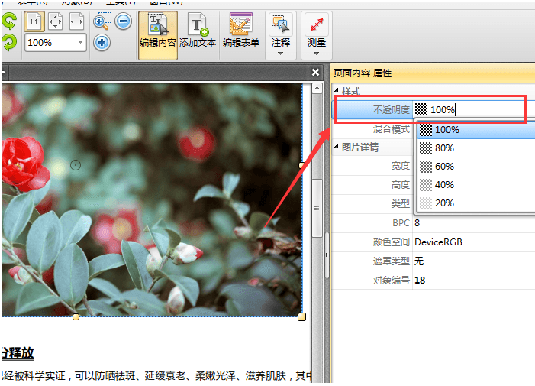This screenshot has height=386, width=535.
Task: Set actual size 1:1 view
Action: (x=34, y=21)
